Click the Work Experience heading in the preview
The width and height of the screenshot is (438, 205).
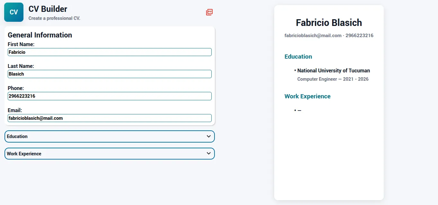pyautogui.click(x=307, y=96)
